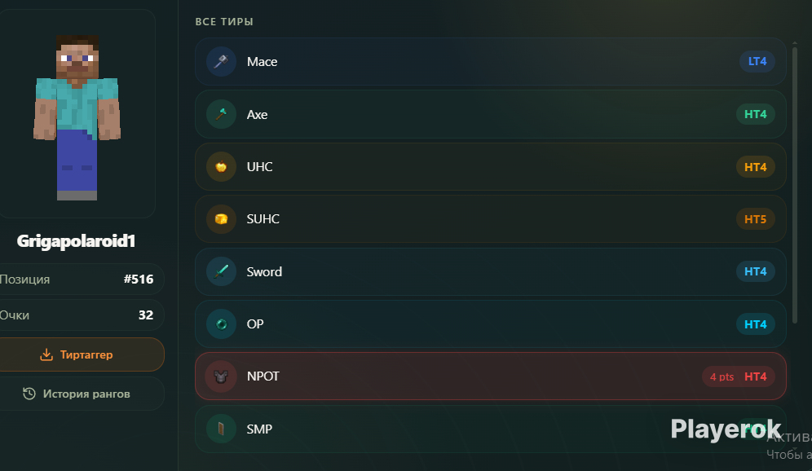Select the NPOT chestplate icon
This screenshot has width=812, height=471.
[221, 376]
